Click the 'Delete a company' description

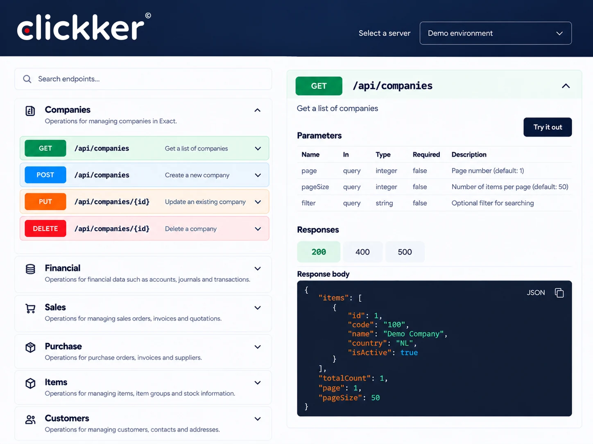pos(191,229)
